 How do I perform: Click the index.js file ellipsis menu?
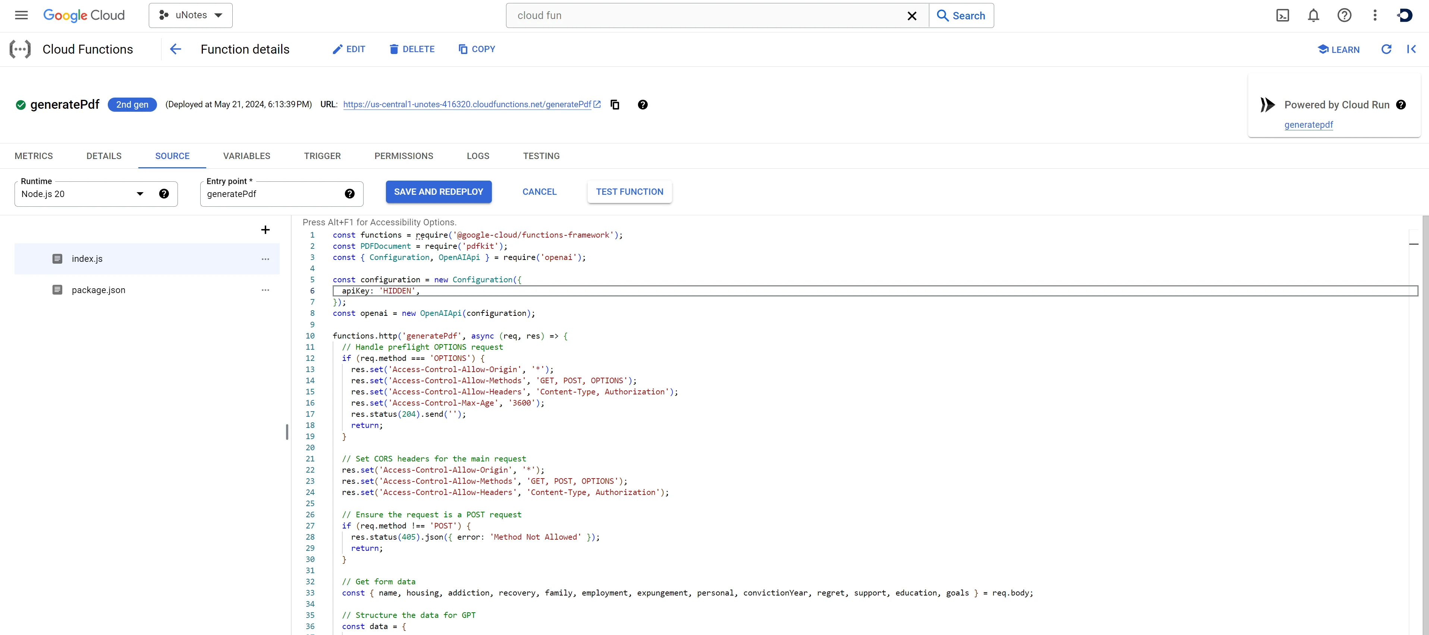(265, 258)
